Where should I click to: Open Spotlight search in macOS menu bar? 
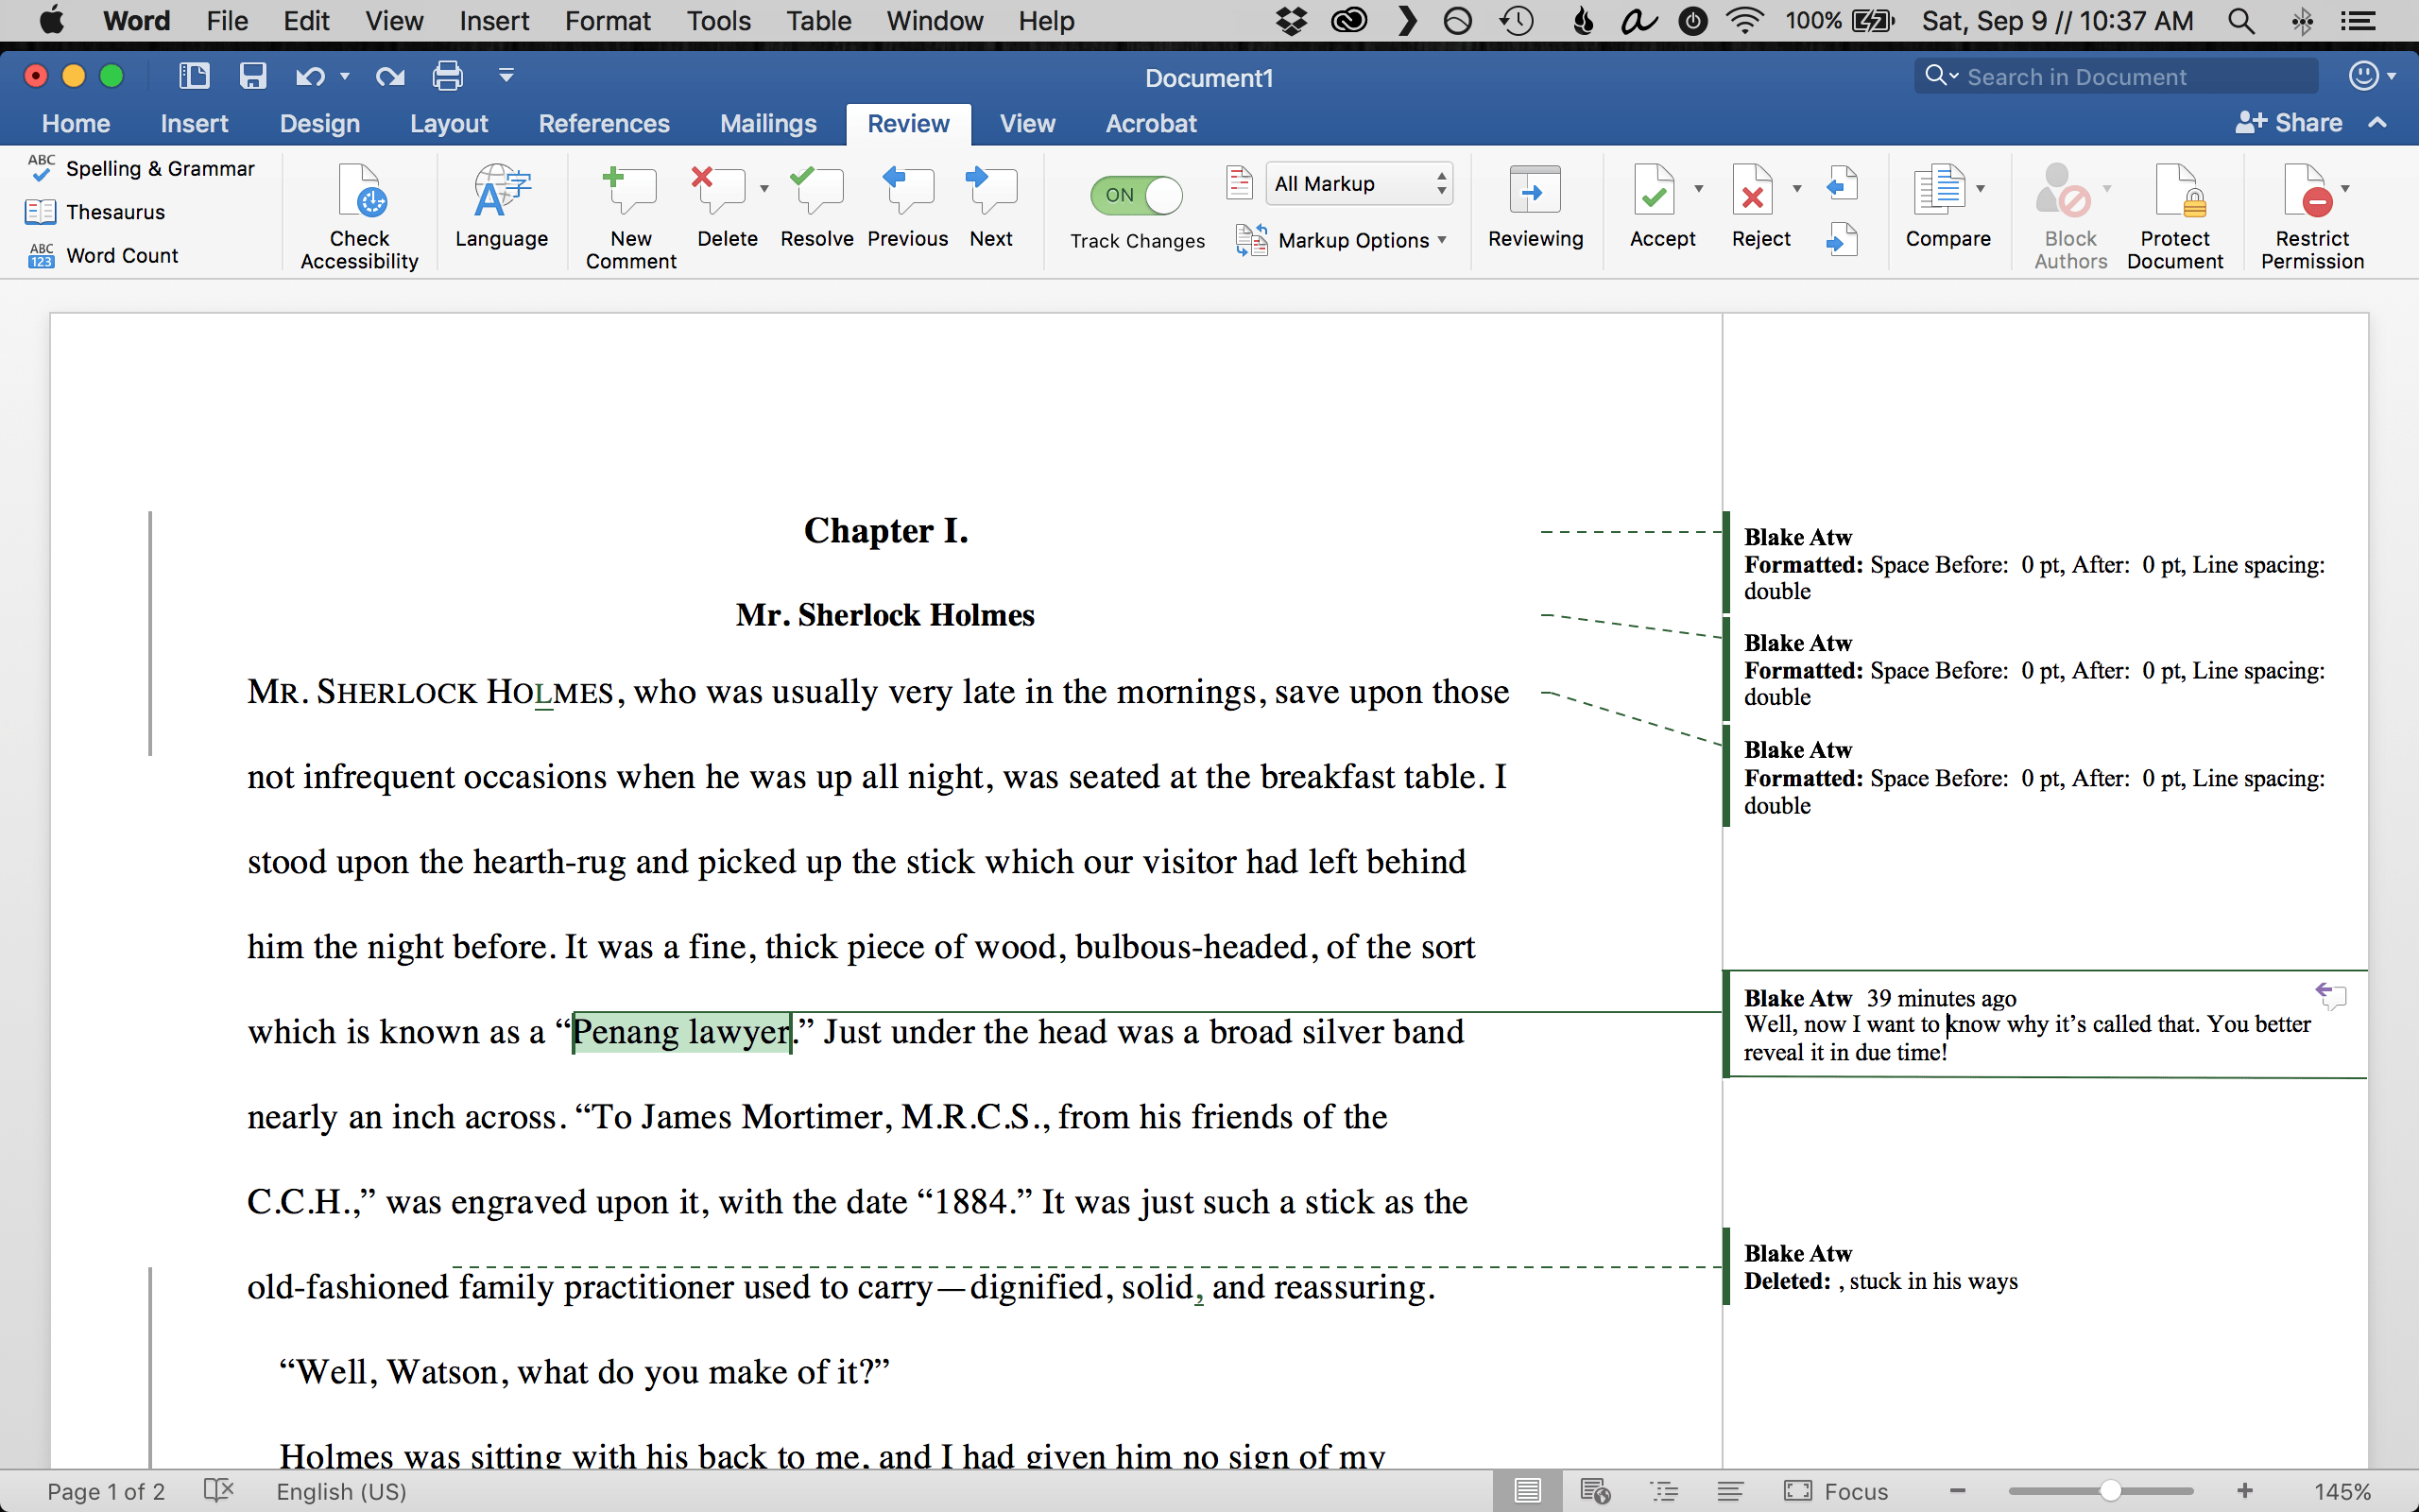pyautogui.click(x=2241, y=21)
